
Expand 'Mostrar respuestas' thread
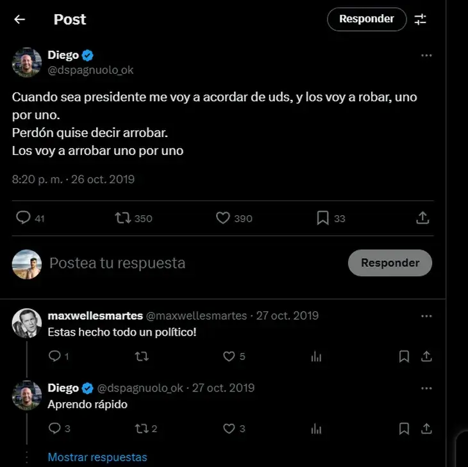pos(97,457)
